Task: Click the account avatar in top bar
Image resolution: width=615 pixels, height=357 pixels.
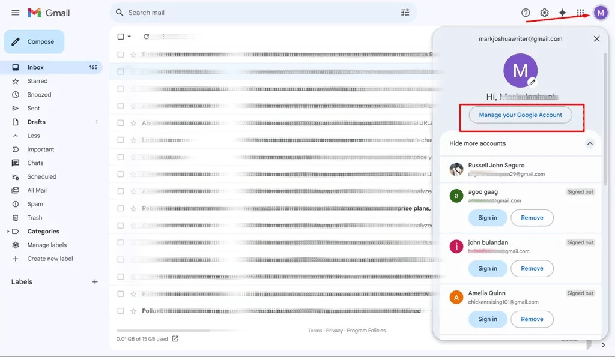Action: [x=601, y=13]
